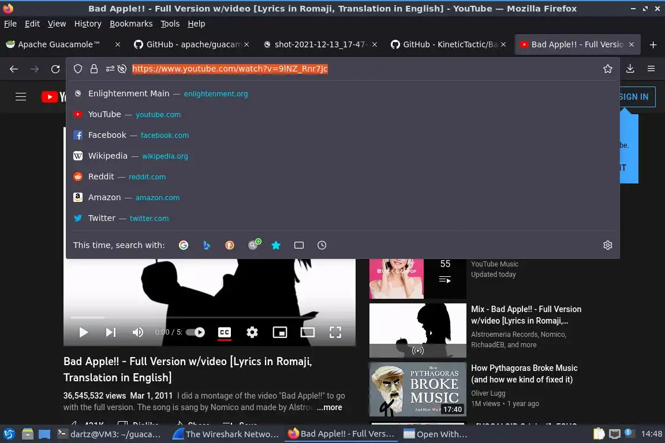Toggle the autoplay switch
The height and width of the screenshot is (443, 665).
tap(196, 332)
